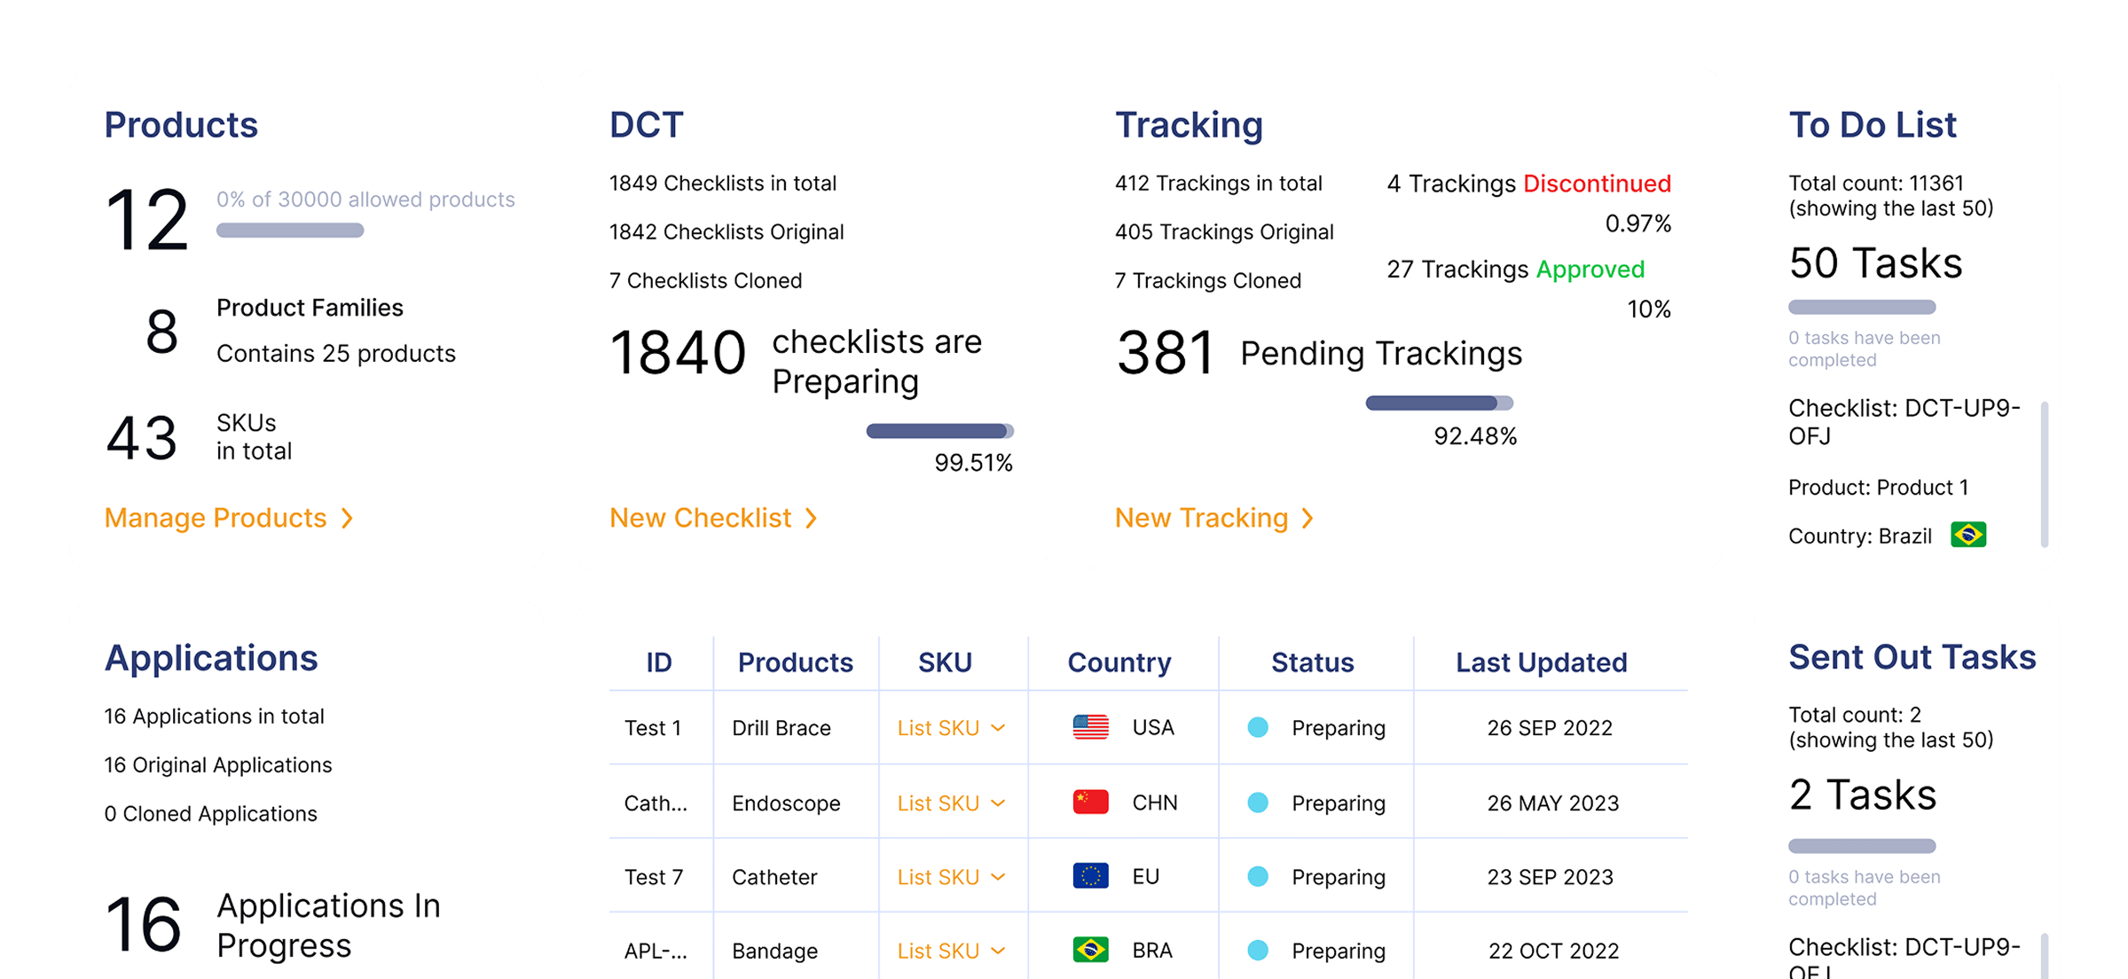Click the Preparing status dot for Endoscope row
The height and width of the screenshot is (979, 2128).
(1257, 803)
